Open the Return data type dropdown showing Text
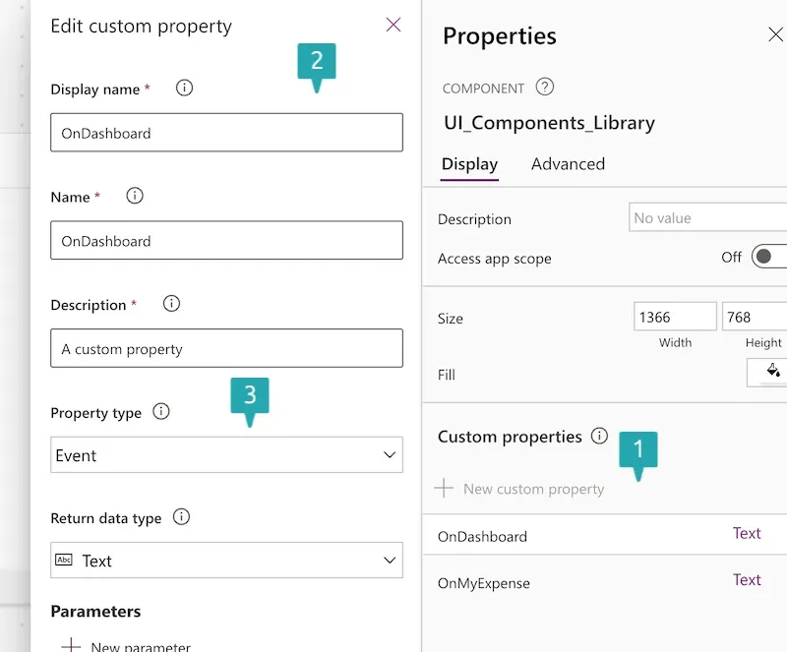The height and width of the screenshot is (652, 787). [x=226, y=561]
